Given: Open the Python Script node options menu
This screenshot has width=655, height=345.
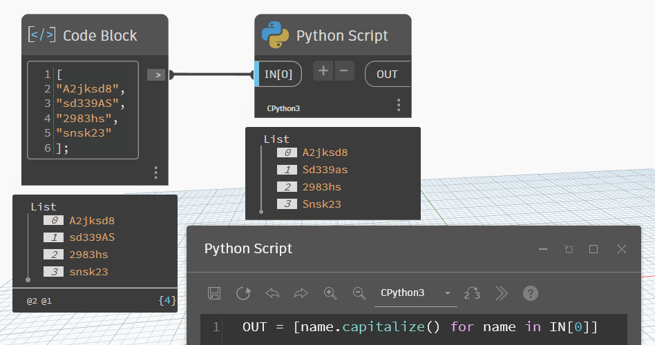Looking at the screenshot, I should click(399, 105).
